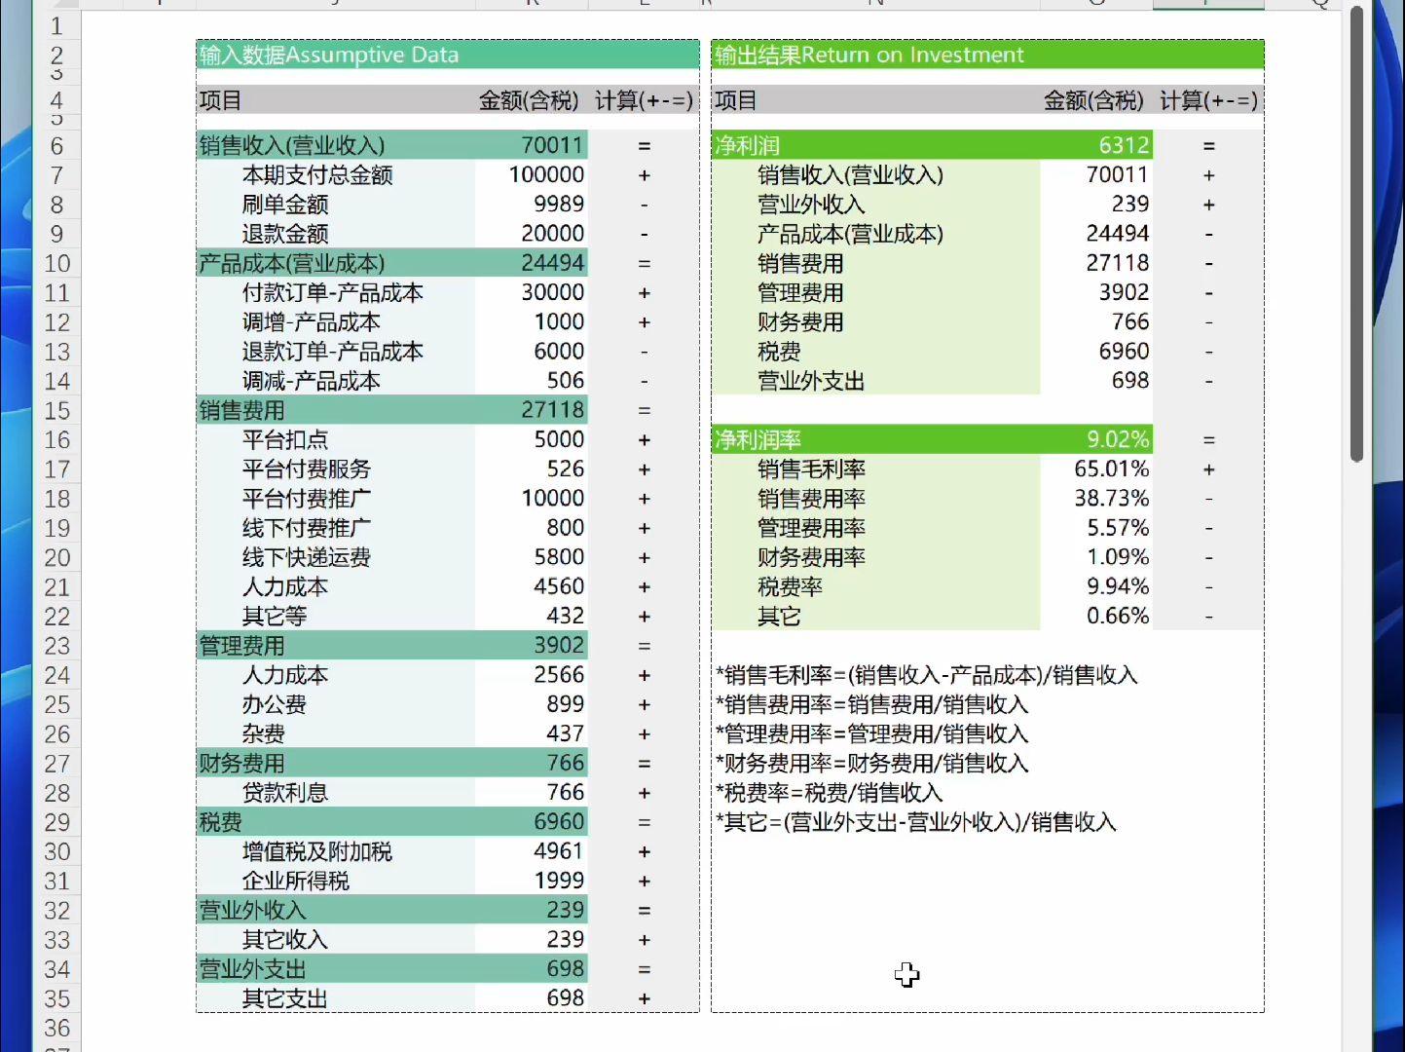This screenshot has height=1052, width=1405.
Task: Select row header 29
Action: tap(56, 823)
